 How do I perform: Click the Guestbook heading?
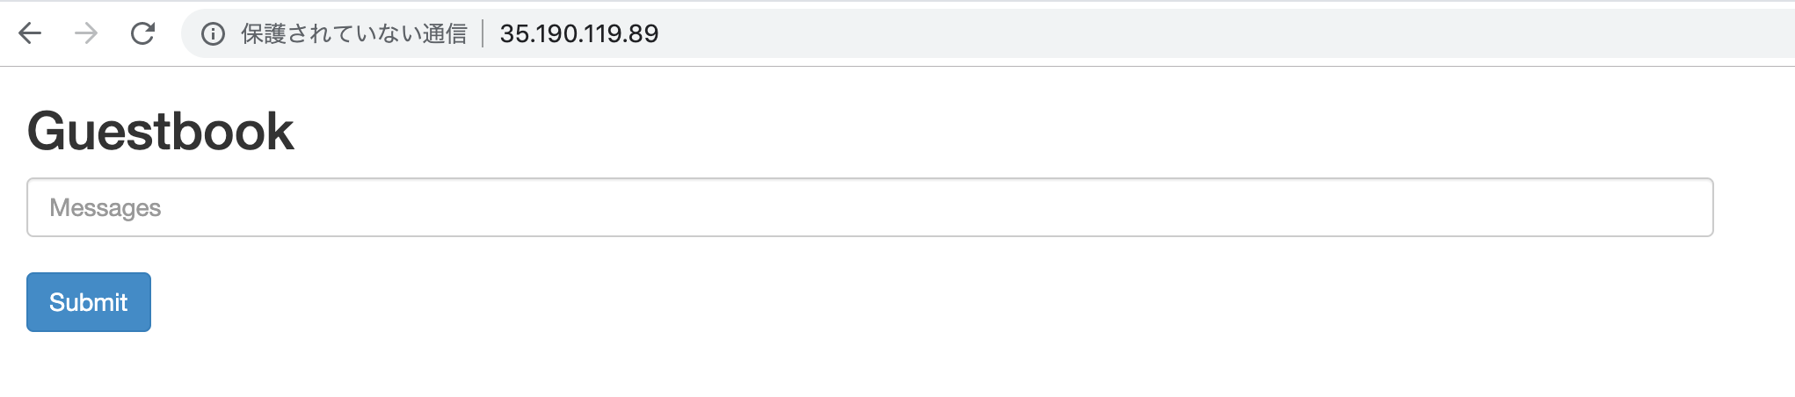click(x=161, y=132)
